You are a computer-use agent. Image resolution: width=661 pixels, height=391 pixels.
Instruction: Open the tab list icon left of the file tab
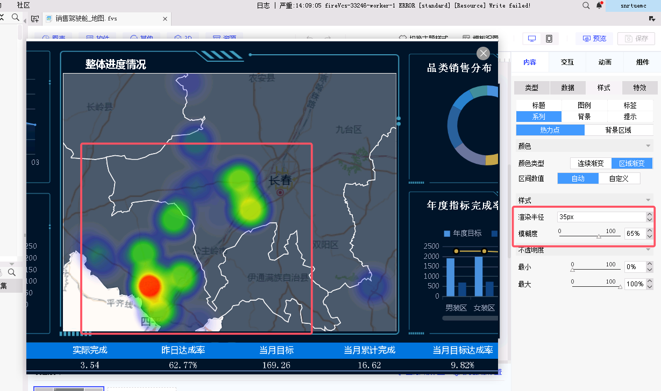[x=35, y=19]
